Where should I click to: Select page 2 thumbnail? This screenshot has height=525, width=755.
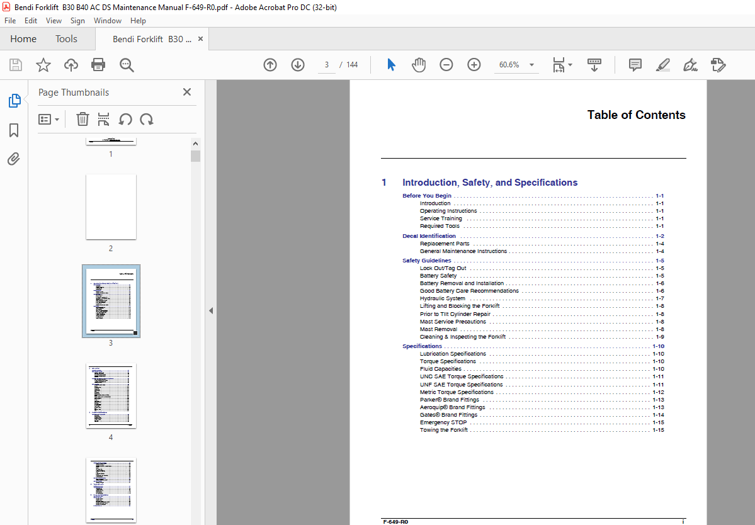pyautogui.click(x=111, y=207)
